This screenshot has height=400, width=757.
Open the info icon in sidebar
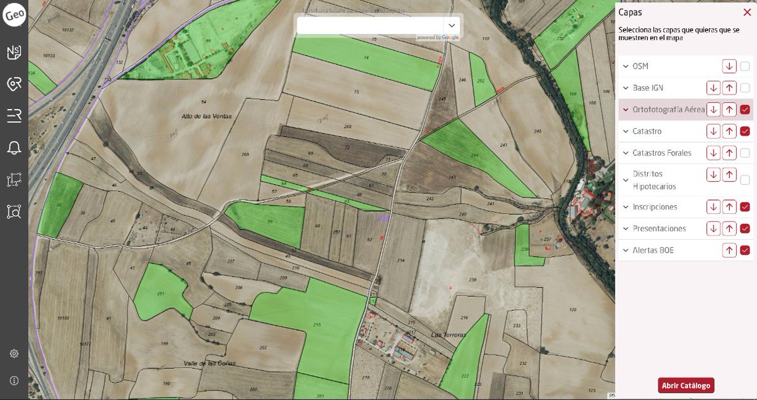click(x=14, y=380)
